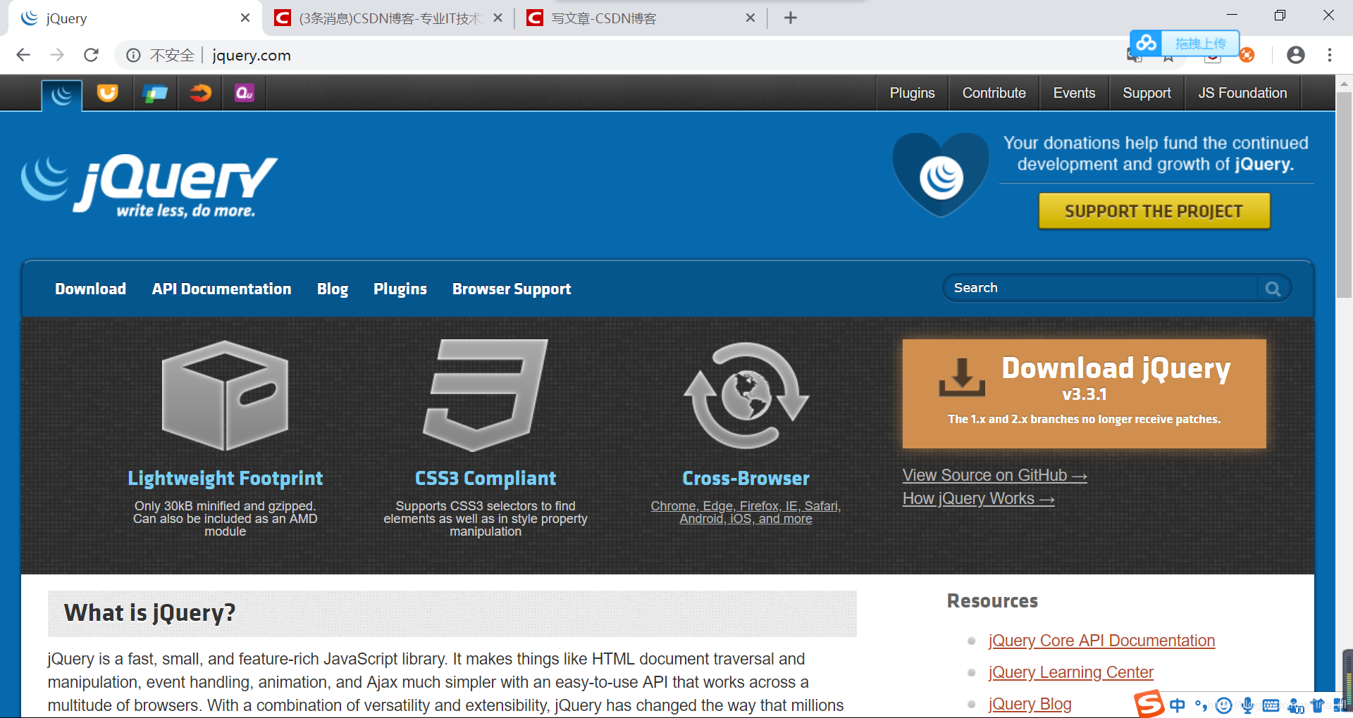Screen dimensions: 1353x718
Task: Open the Plugins item in top bar
Action: coord(912,93)
